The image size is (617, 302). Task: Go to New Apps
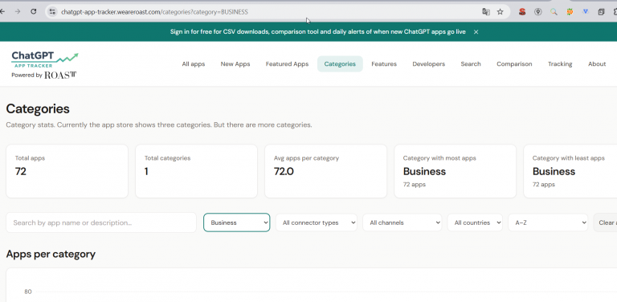[235, 64]
